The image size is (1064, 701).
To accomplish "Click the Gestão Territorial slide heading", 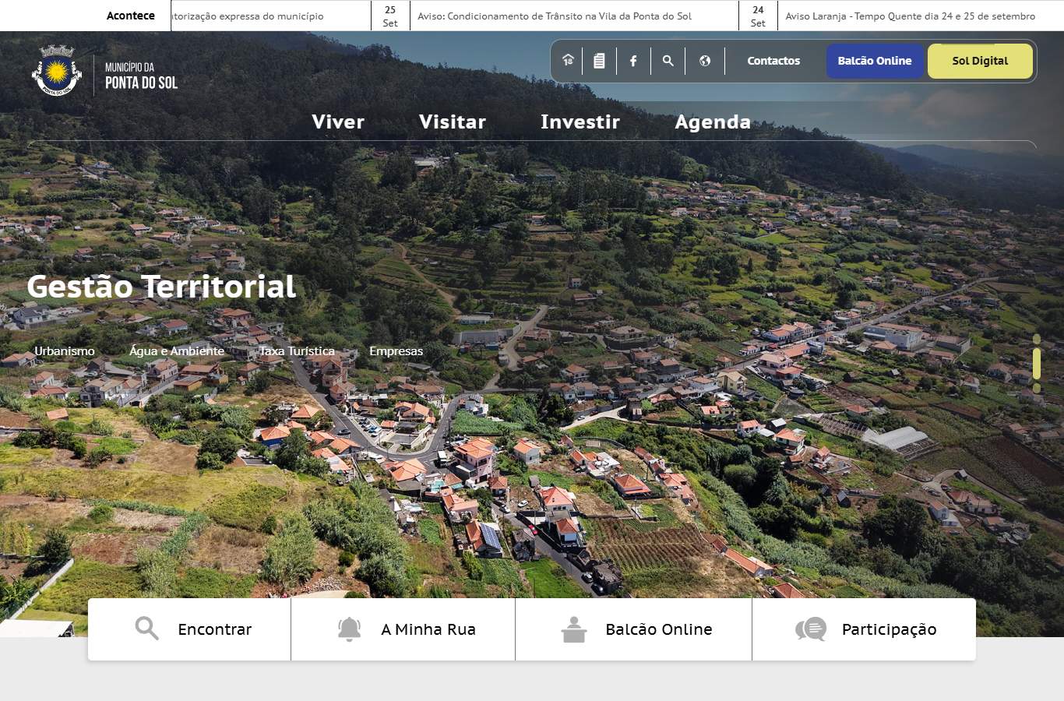I will [161, 287].
